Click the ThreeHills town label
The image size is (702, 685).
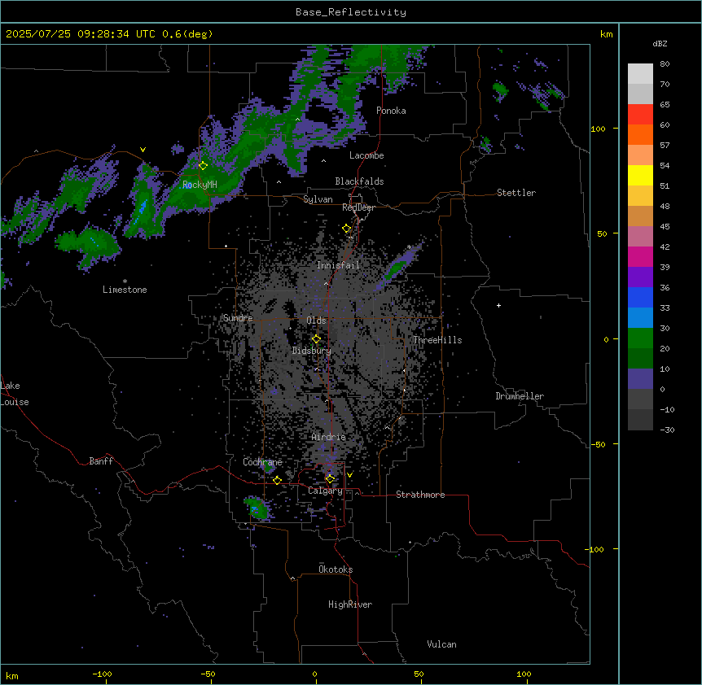tap(437, 340)
